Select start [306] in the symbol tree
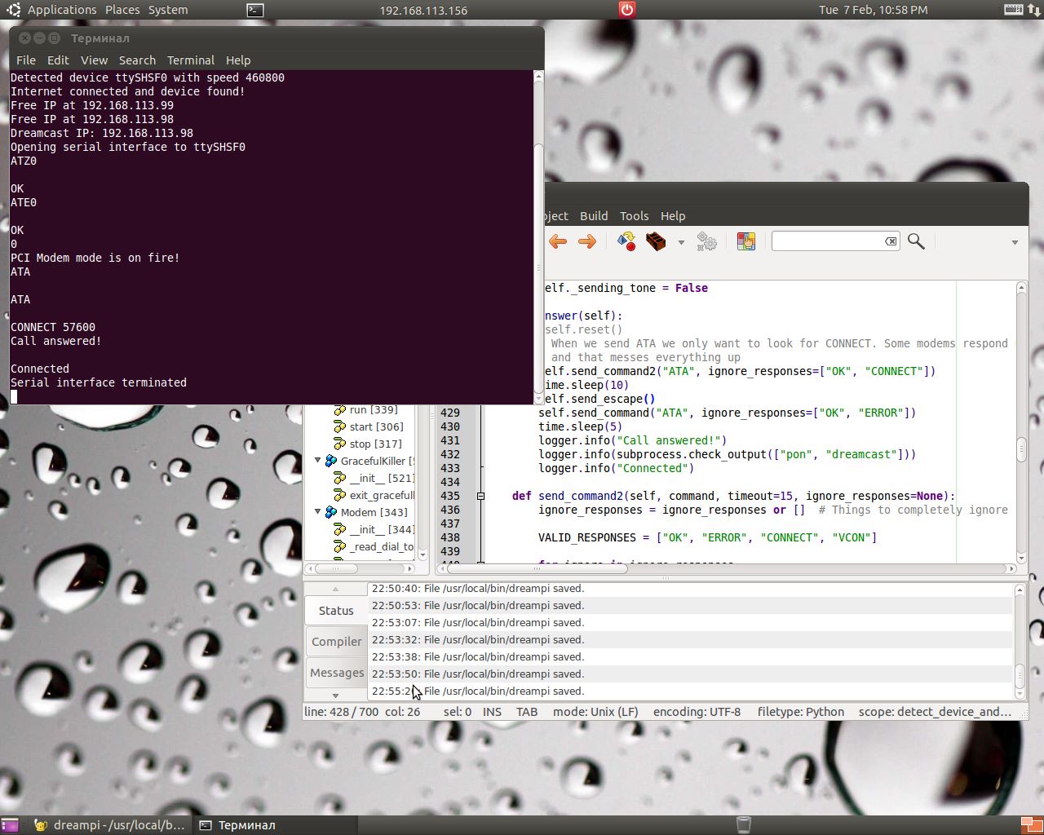Image resolution: width=1044 pixels, height=835 pixels. pos(376,426)
